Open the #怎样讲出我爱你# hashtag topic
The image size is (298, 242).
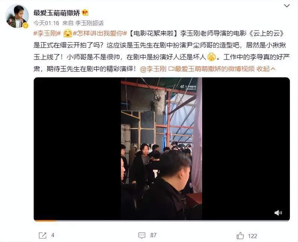pos(100,34)
